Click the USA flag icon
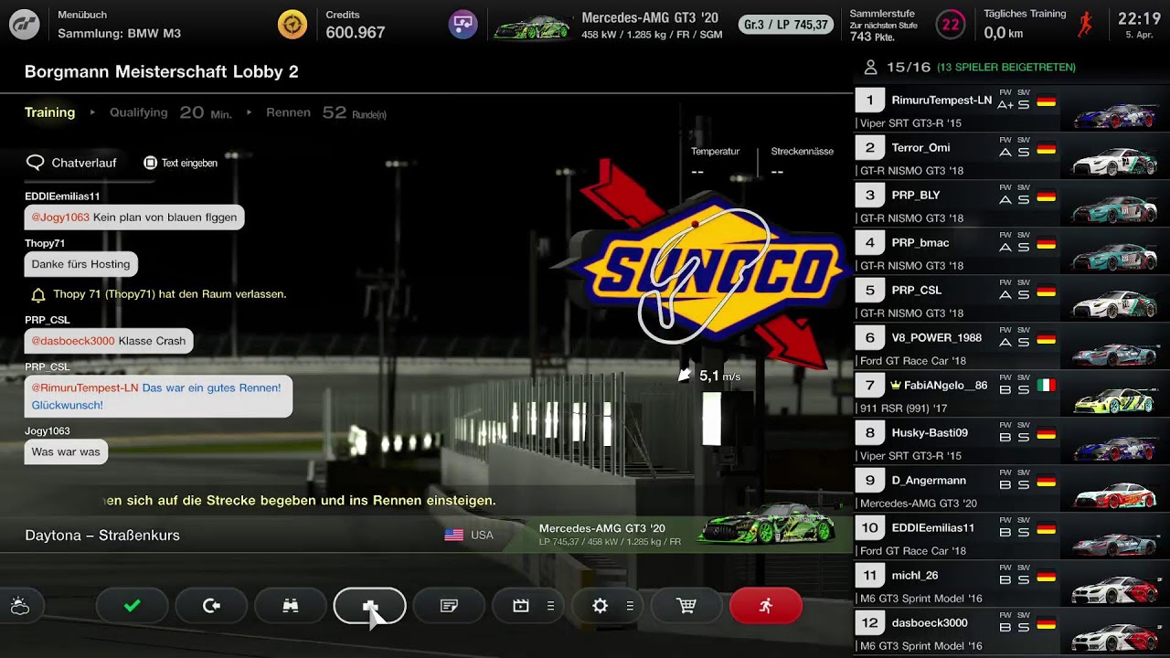Image resolution: width=1170 pixels, height=658 pixels. (x=453, y=535)
